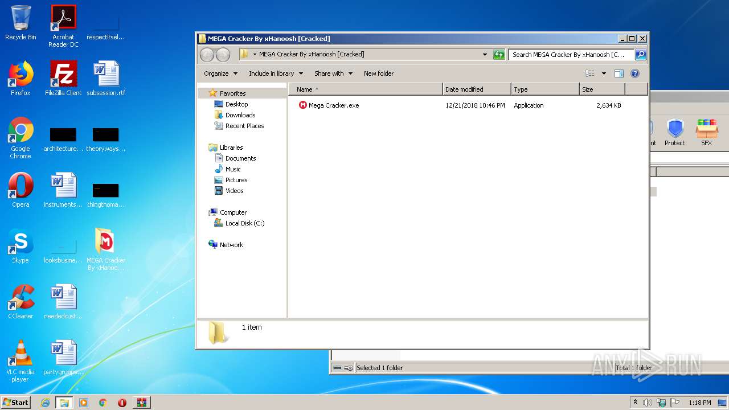Image resolution: width=729 pixels, height=410 pixels.
Task: Open Videos library in navigation pane
Action: click(234, 191)
